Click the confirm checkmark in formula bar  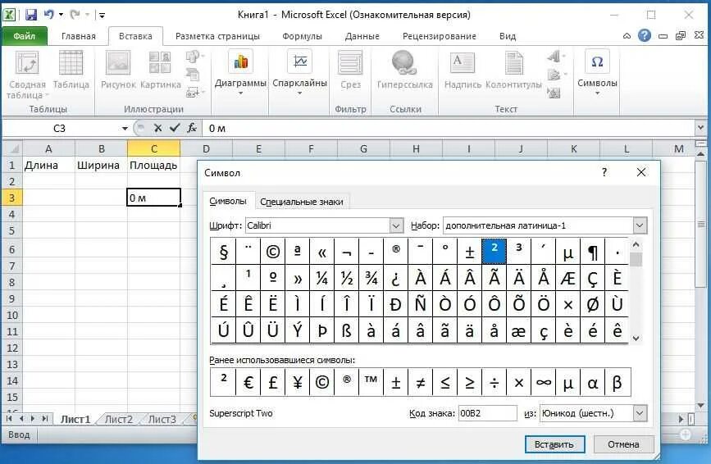pyautogui.click(x=175, y=128)
